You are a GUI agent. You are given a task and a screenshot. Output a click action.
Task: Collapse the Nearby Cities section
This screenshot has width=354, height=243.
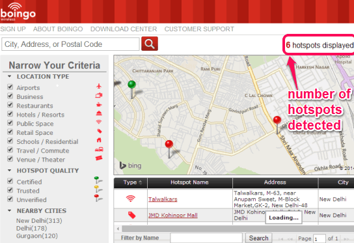pyautogui.click(x=10, y=210)
